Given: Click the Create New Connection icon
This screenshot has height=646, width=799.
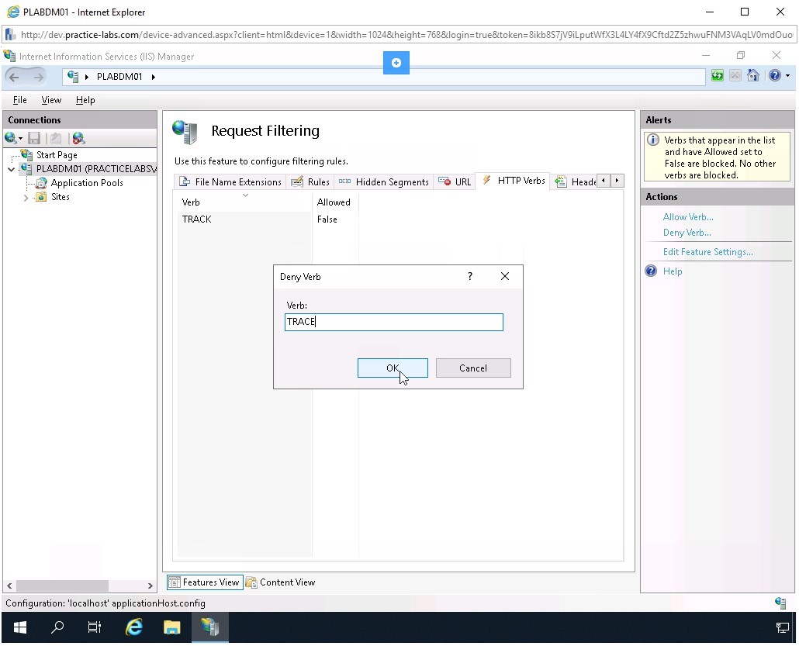Looking at the screenshot, I should pos(10,137).
